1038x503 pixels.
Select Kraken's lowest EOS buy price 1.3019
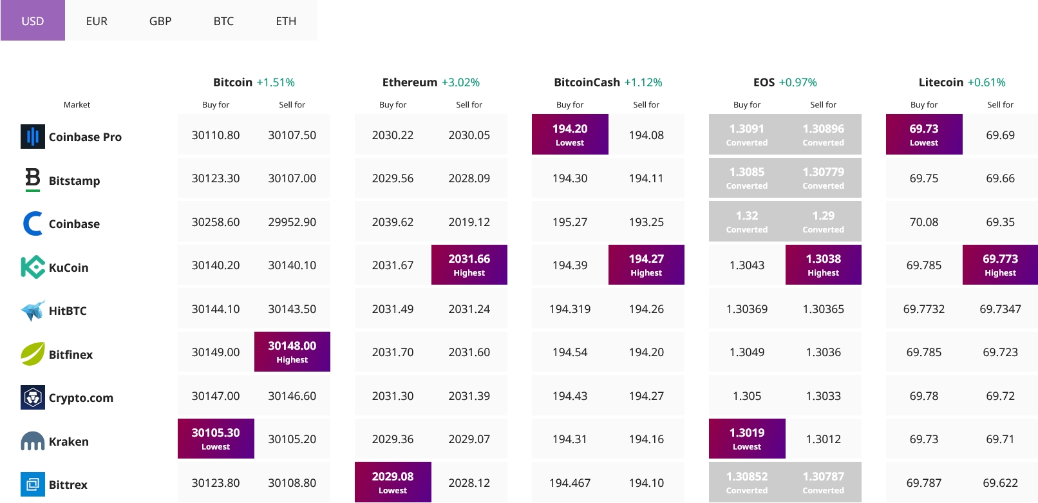pyautogui.click(x=747, y=439)
